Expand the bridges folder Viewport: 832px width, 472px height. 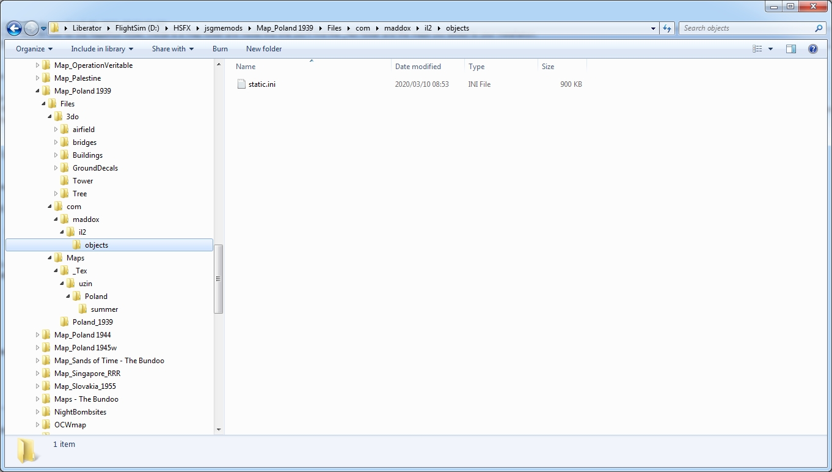pos(56,142)
